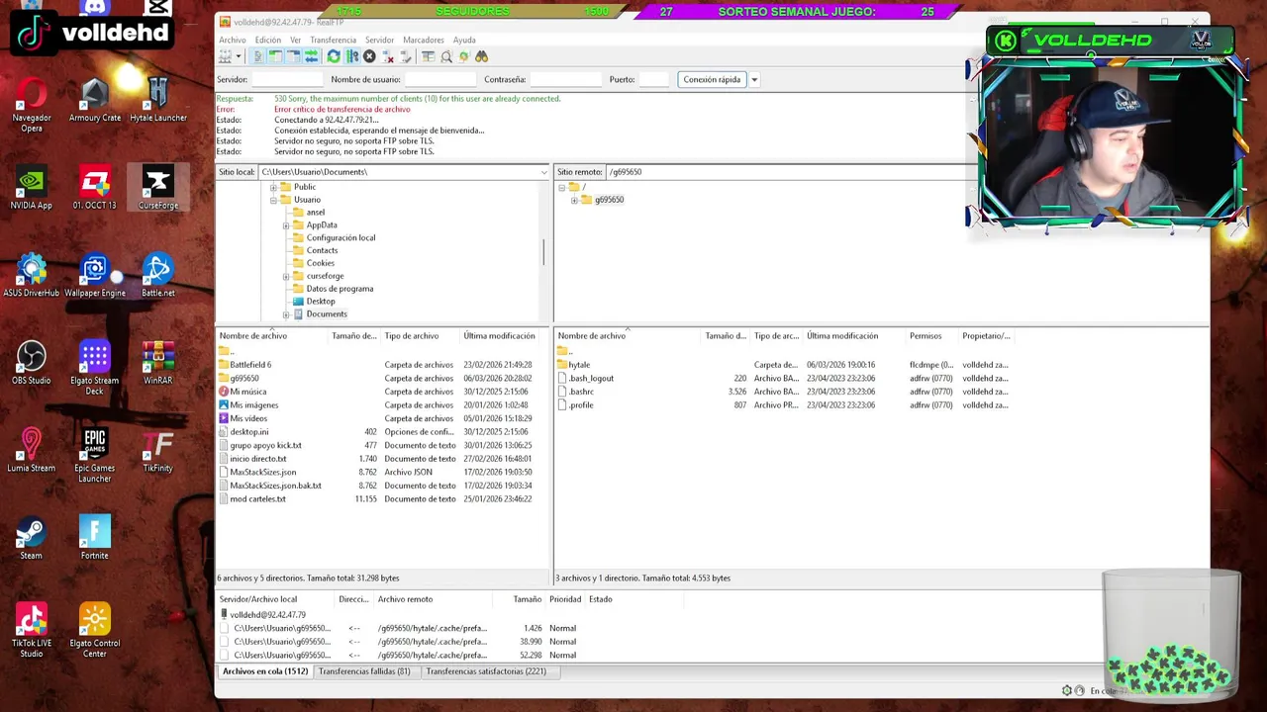Viewport: 1267px width, 712px height.
Task: Toggle transfer queue display icon
Action: [311, 56]
